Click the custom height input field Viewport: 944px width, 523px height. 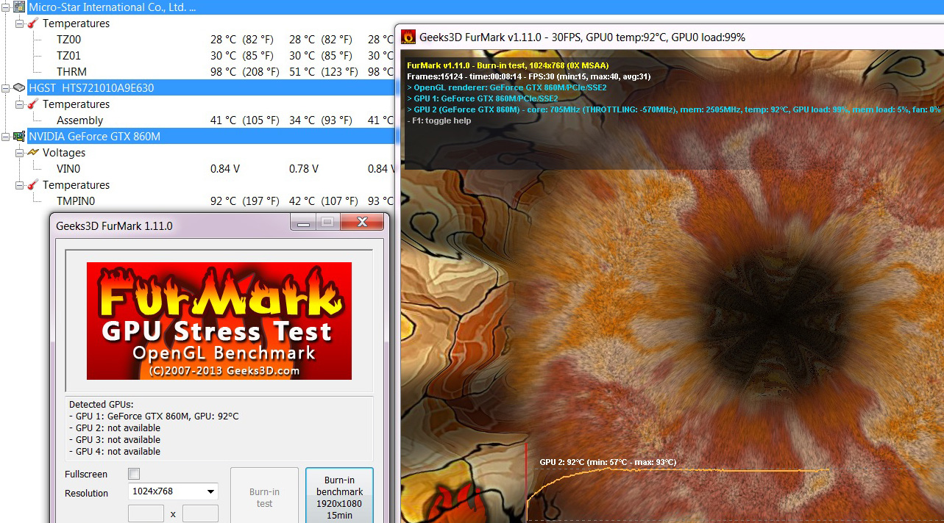point(200,513)
